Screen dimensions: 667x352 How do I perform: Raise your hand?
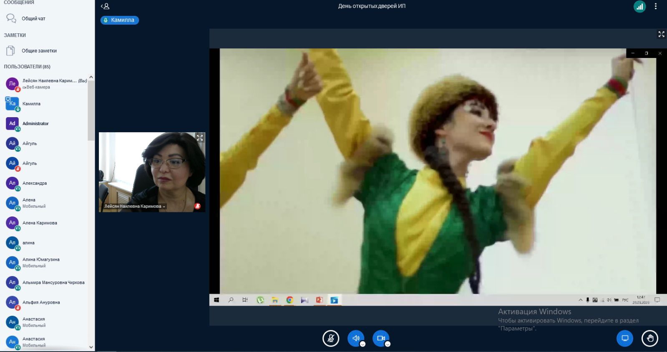[649, 338]
